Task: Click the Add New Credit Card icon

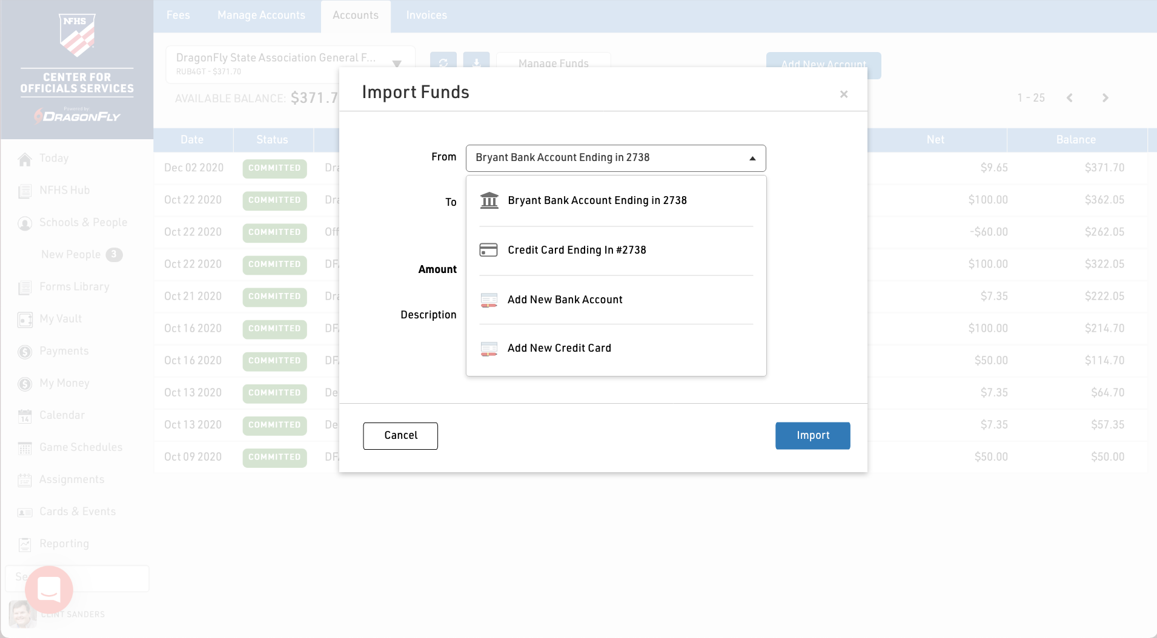Action: pos(489,349)
